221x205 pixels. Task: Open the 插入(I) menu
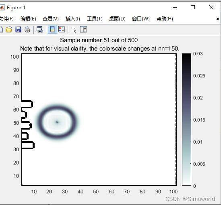(x=73, y=19)
